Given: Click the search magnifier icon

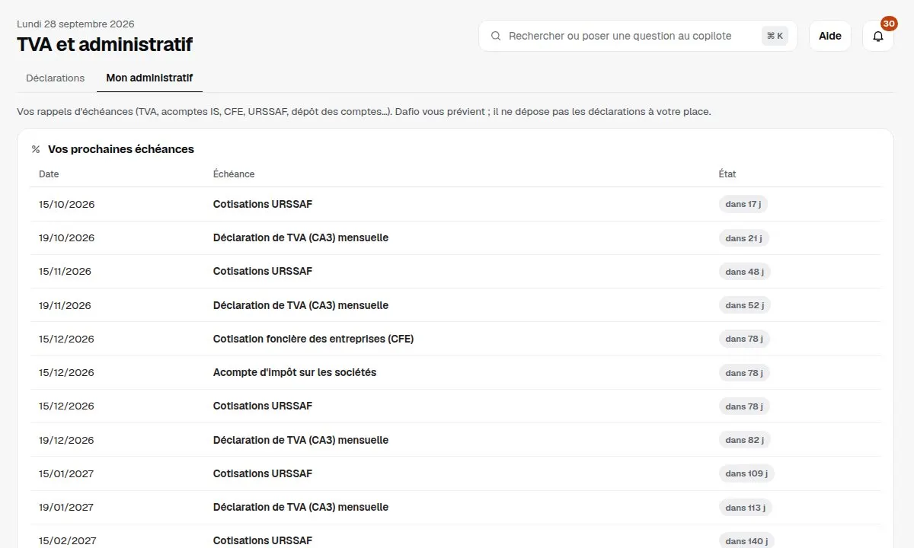Looking at the screenshot, I should click(496, 36).
